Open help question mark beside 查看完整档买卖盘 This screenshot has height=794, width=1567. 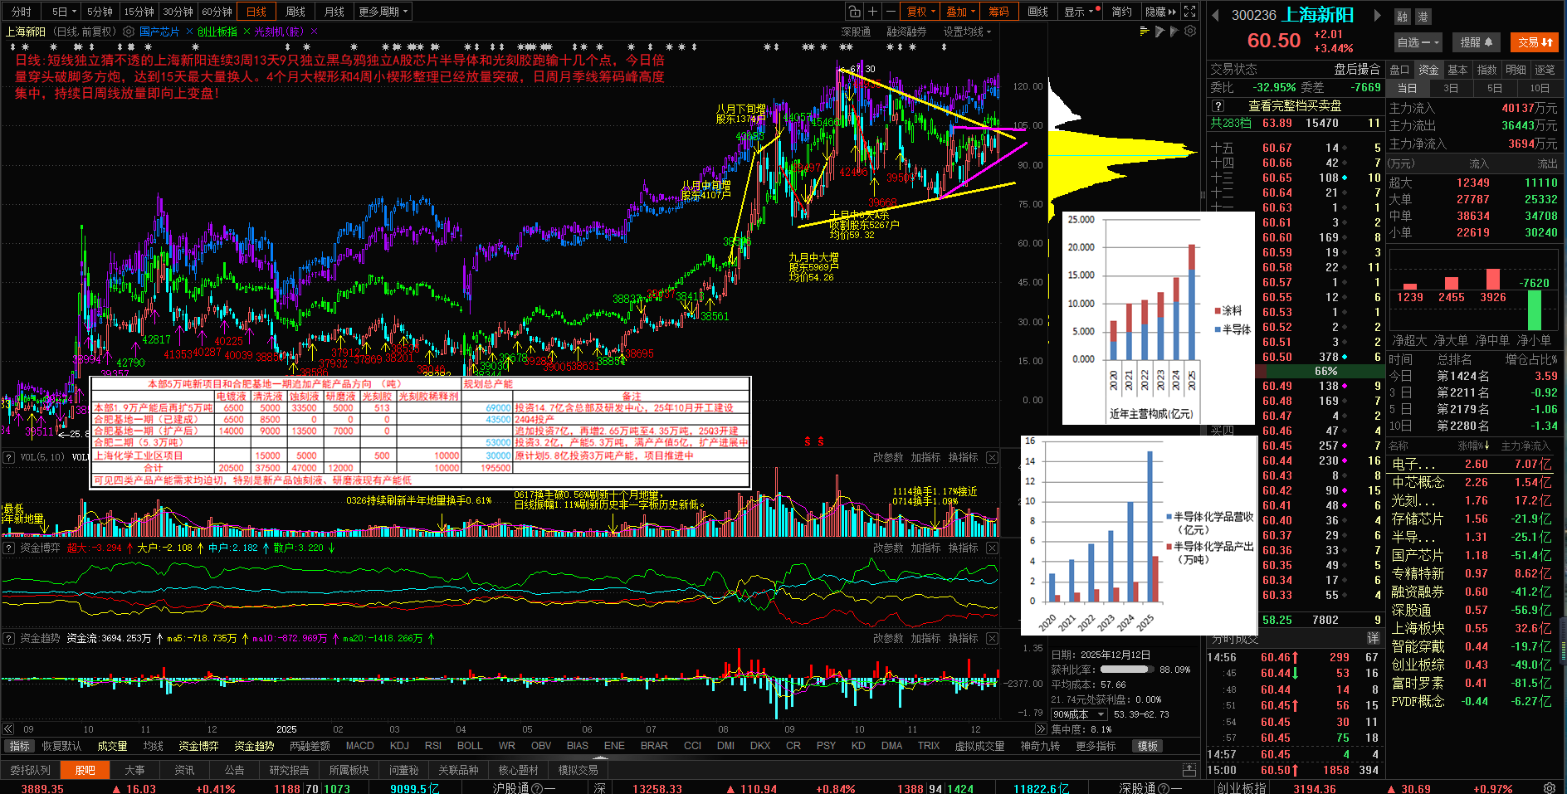(1218, 106)
